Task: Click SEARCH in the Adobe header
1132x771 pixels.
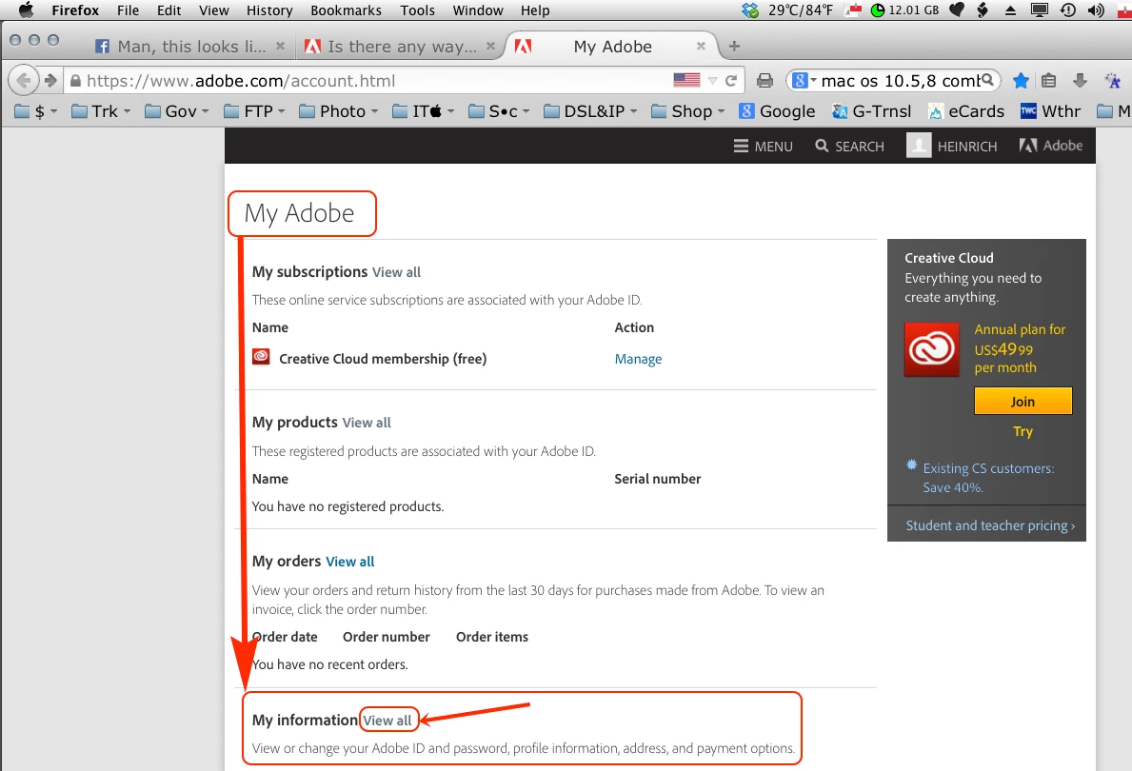Action: coord(849,146)
